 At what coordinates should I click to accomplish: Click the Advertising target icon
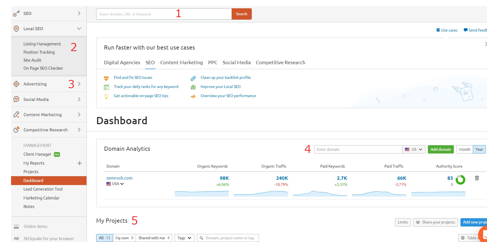pyautogui.click(x=16, y=84)
